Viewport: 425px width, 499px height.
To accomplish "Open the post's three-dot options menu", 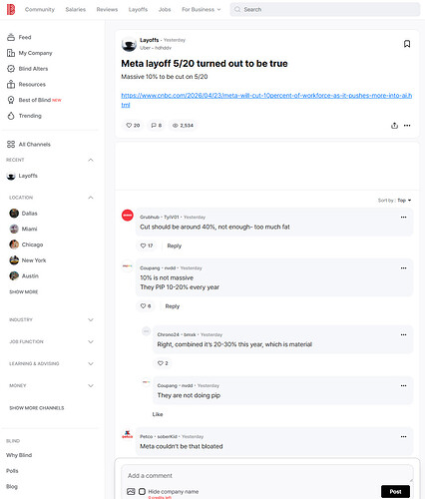I will 407,126.
